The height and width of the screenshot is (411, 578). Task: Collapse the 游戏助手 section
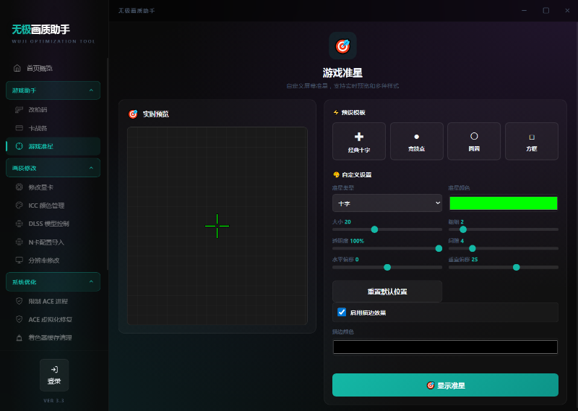90,90
